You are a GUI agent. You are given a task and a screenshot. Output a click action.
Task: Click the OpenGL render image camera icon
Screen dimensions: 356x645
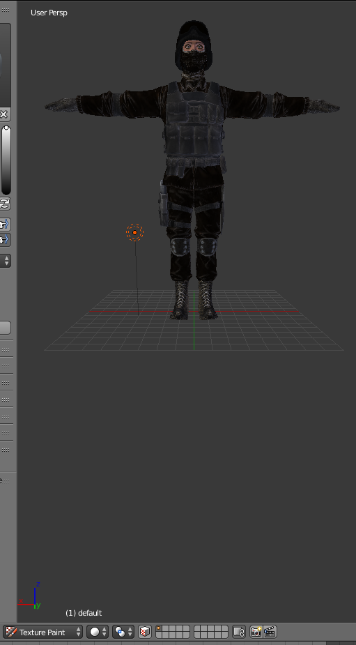pyautogui.click(x=256, y=632)
